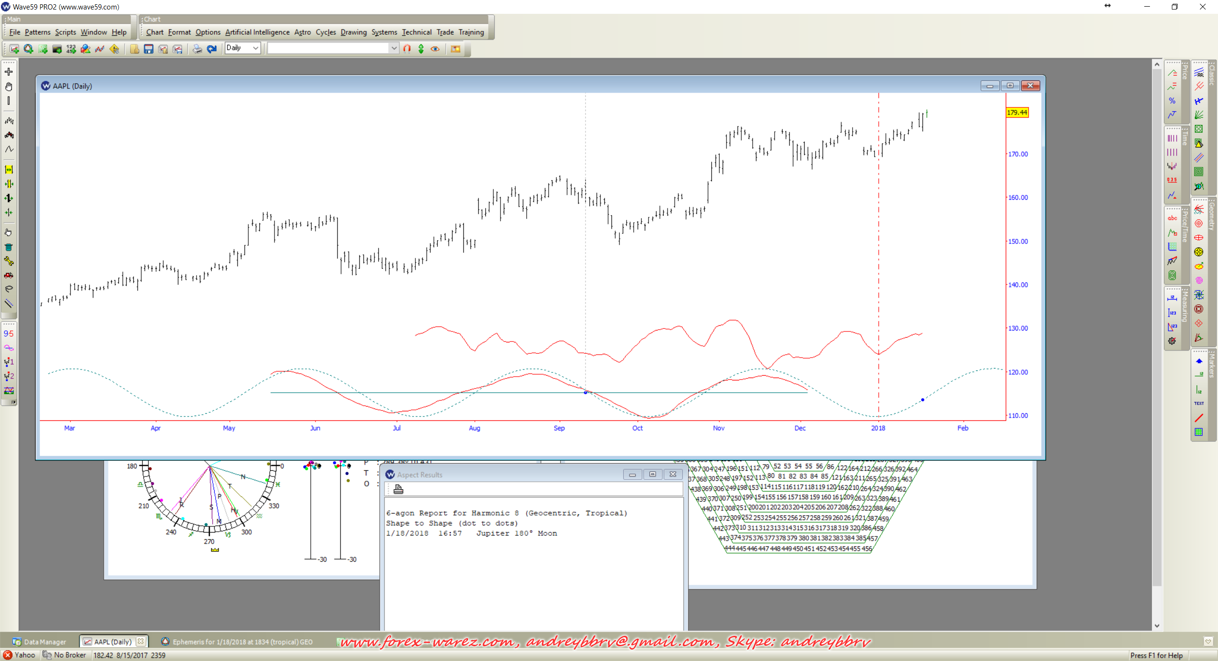
Task: Select the crosshair cursor tool
Action: [x=9, y=72]
